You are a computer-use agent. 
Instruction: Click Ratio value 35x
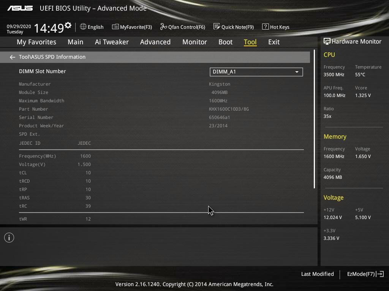pyautogui.click(x=327, y=116)
